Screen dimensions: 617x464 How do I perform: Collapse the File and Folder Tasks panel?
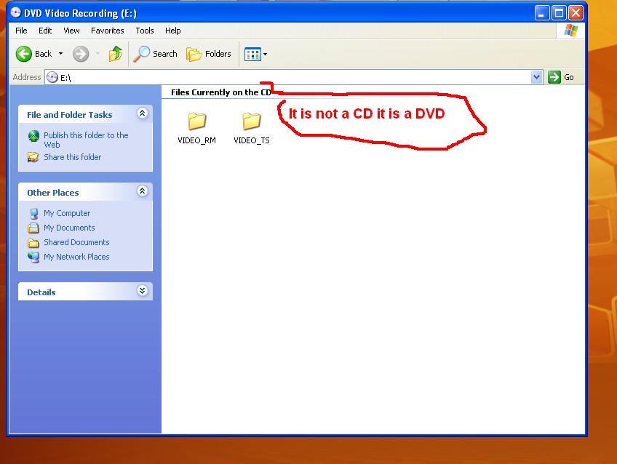pyautogui.click(x=142, y=113)
